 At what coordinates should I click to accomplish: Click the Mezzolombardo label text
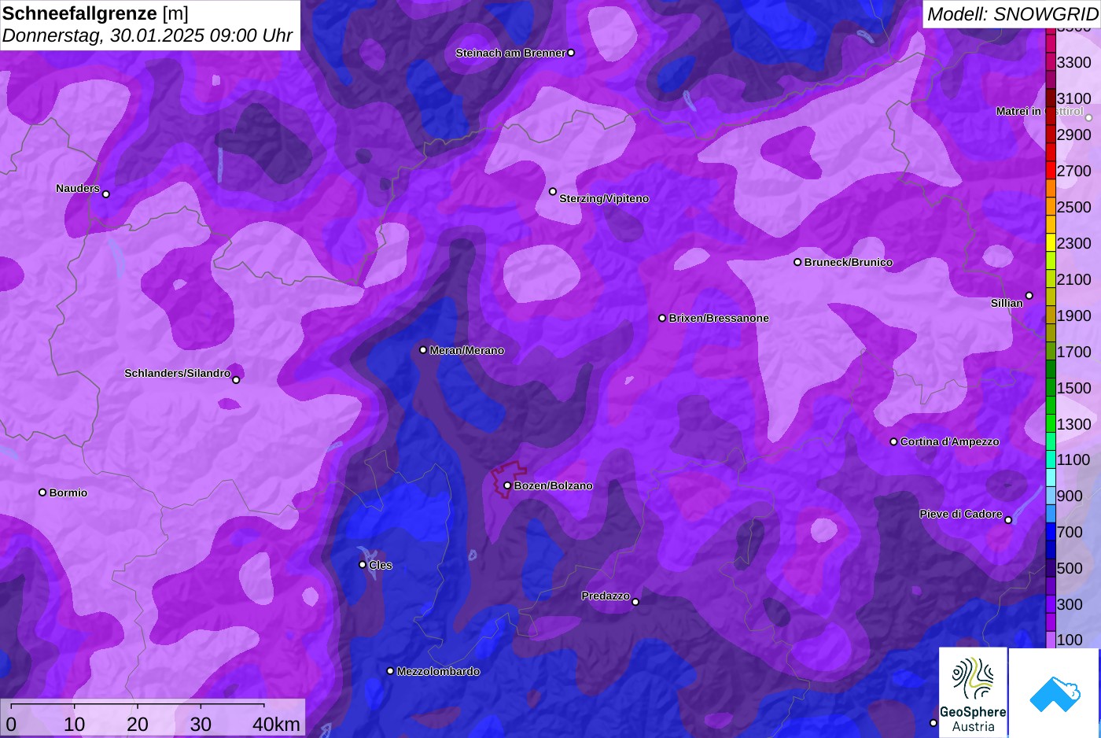tap(438, 671)
